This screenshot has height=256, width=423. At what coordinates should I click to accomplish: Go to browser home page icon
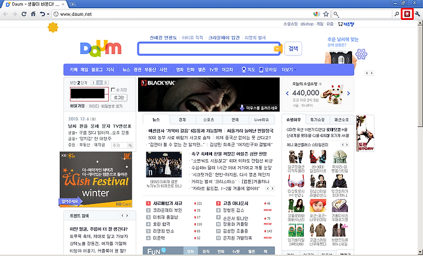coord(33,14)
